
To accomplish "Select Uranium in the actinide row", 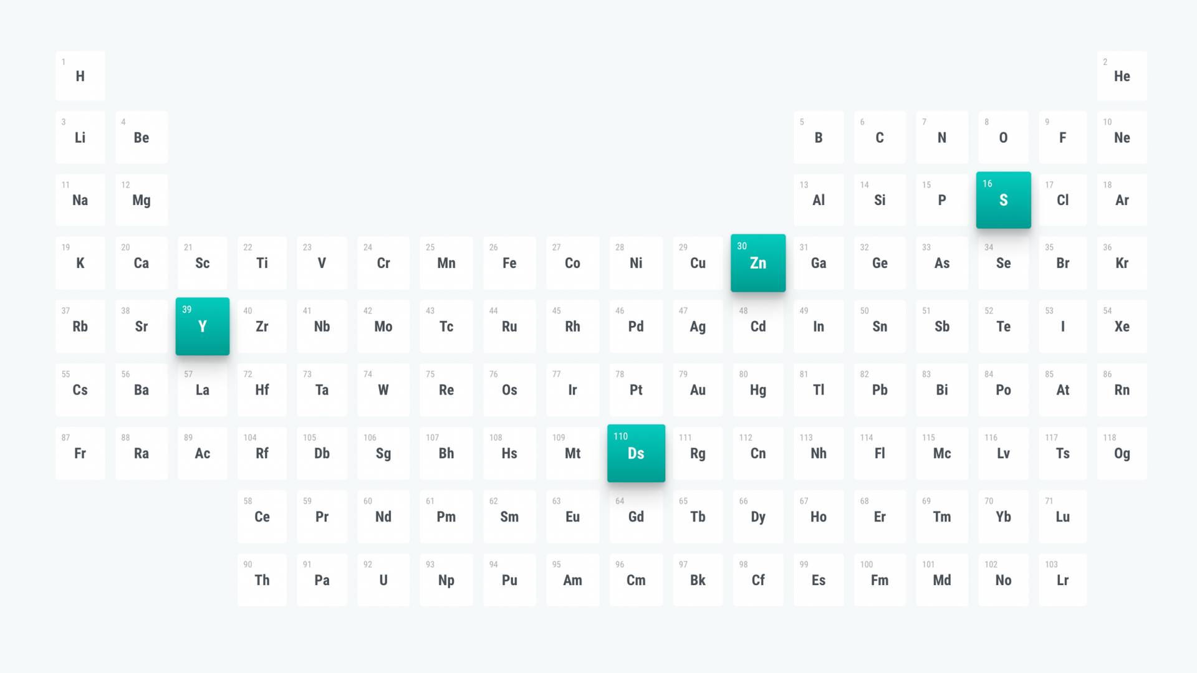I will (383, 580).
